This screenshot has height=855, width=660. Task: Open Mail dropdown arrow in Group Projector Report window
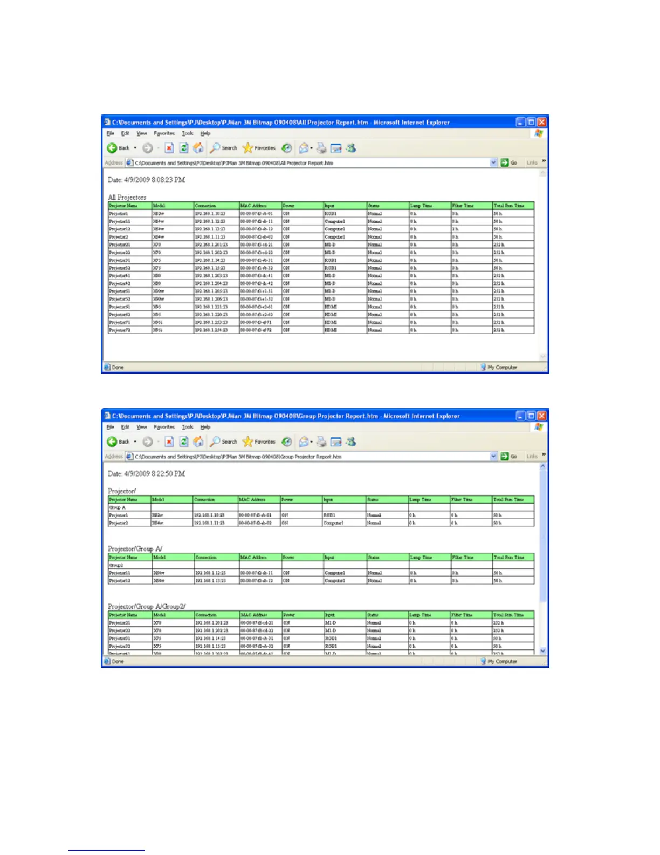coord(312,442)
